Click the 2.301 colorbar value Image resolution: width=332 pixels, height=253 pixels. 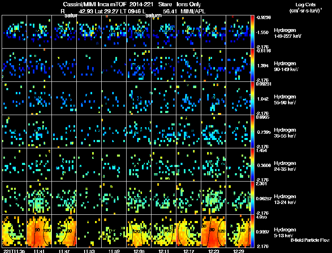click(x=261, y=184)
